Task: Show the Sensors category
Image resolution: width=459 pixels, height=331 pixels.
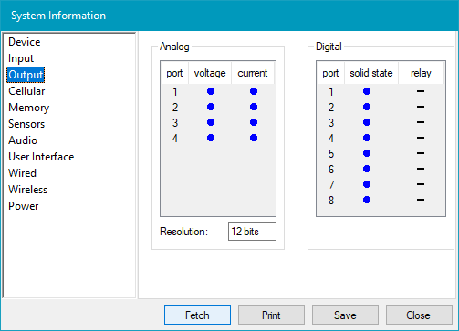Action: click(26, 124)
